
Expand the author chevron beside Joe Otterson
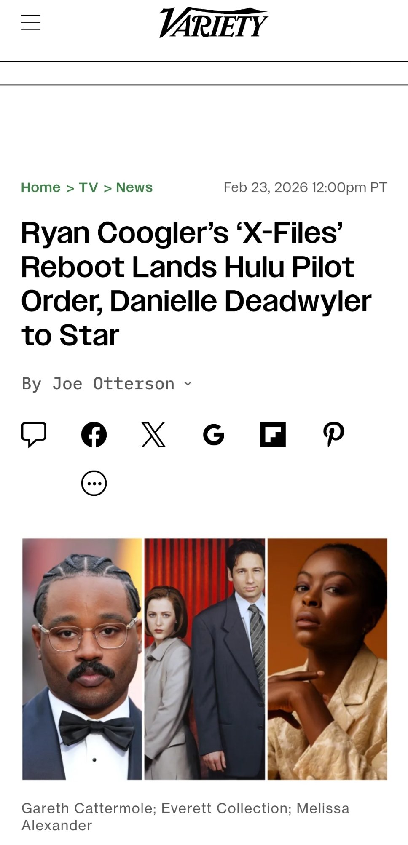(x=188, y=383)
